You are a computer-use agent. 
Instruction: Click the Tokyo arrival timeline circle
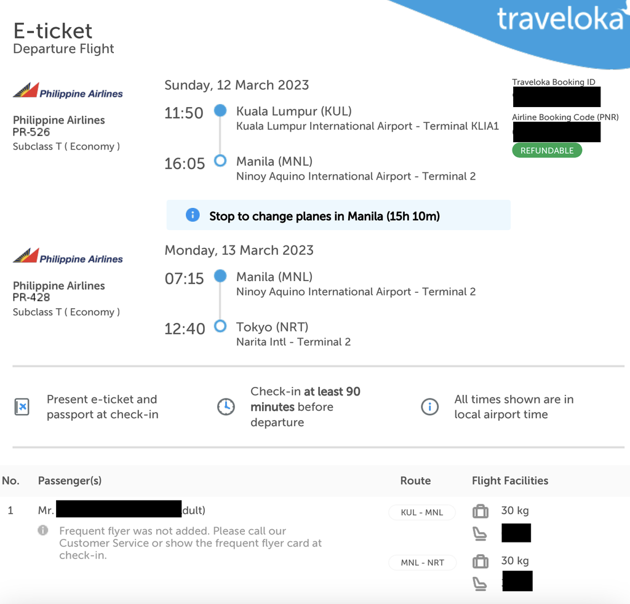point(220,326)
